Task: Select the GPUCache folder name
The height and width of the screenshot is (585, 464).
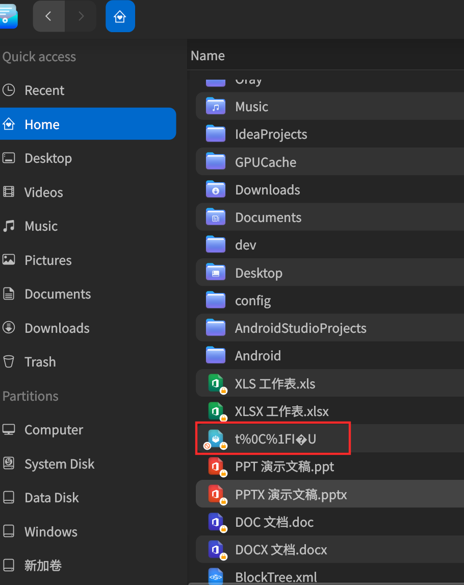Action: click(x=266, y=162)
